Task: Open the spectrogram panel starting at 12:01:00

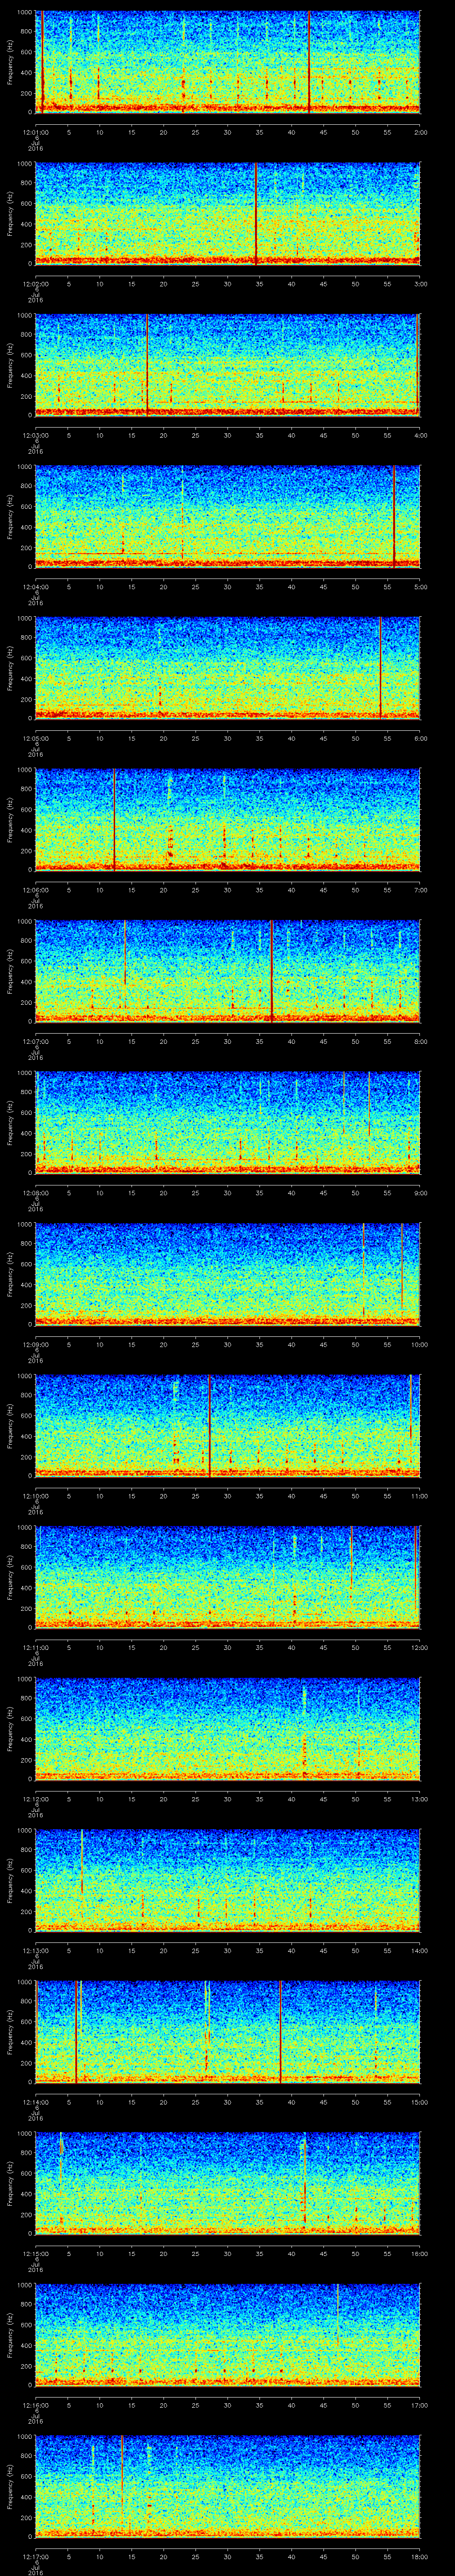Action: tap(228, 62)
